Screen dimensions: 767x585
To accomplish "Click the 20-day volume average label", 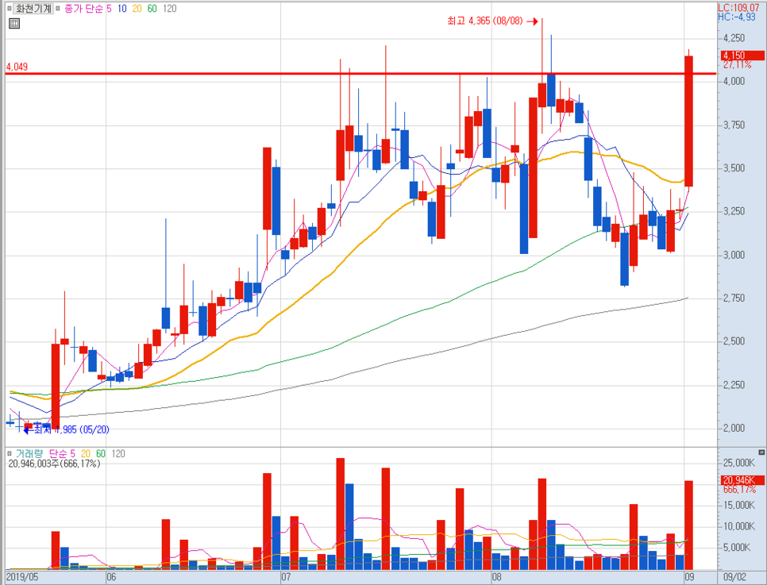I will (x=86, y=453).
